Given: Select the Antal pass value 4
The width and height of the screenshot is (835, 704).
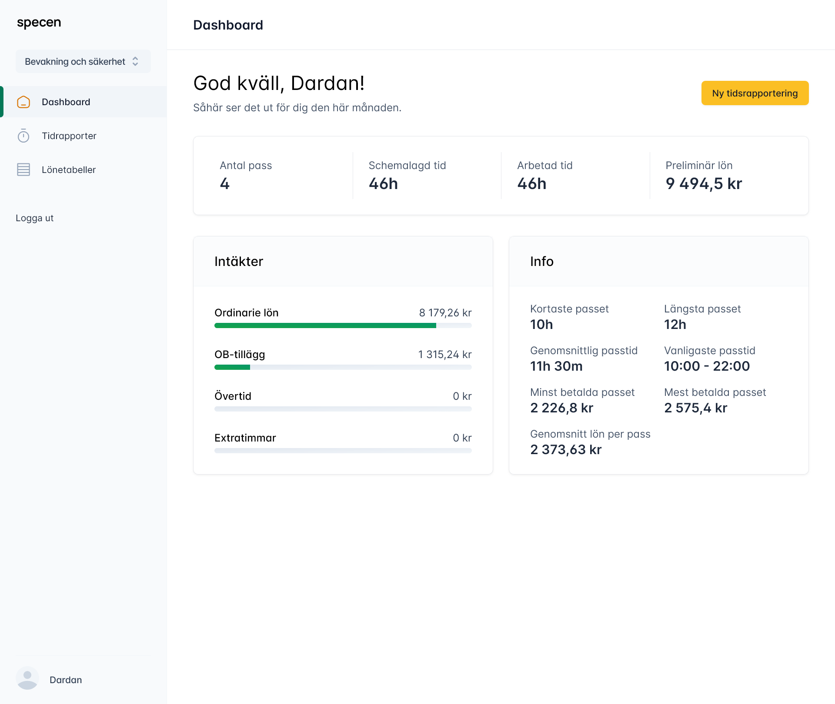Looking at the screenshot, I should tap(224, 183).
